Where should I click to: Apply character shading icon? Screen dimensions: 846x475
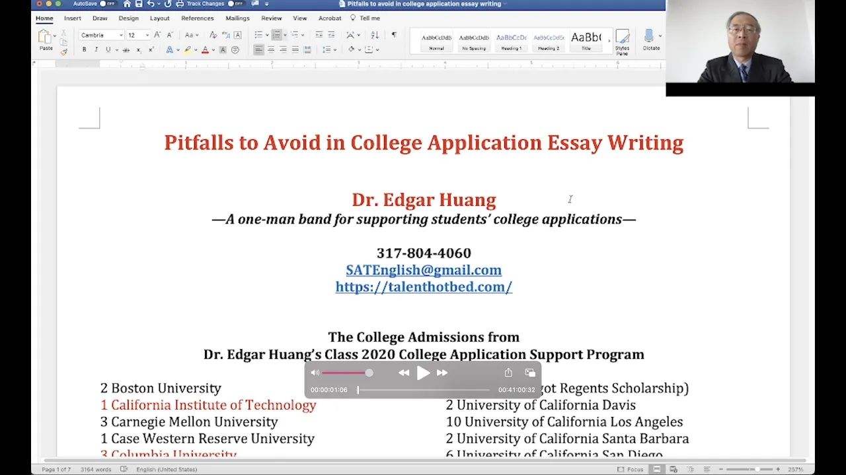[x=223, y=49]
